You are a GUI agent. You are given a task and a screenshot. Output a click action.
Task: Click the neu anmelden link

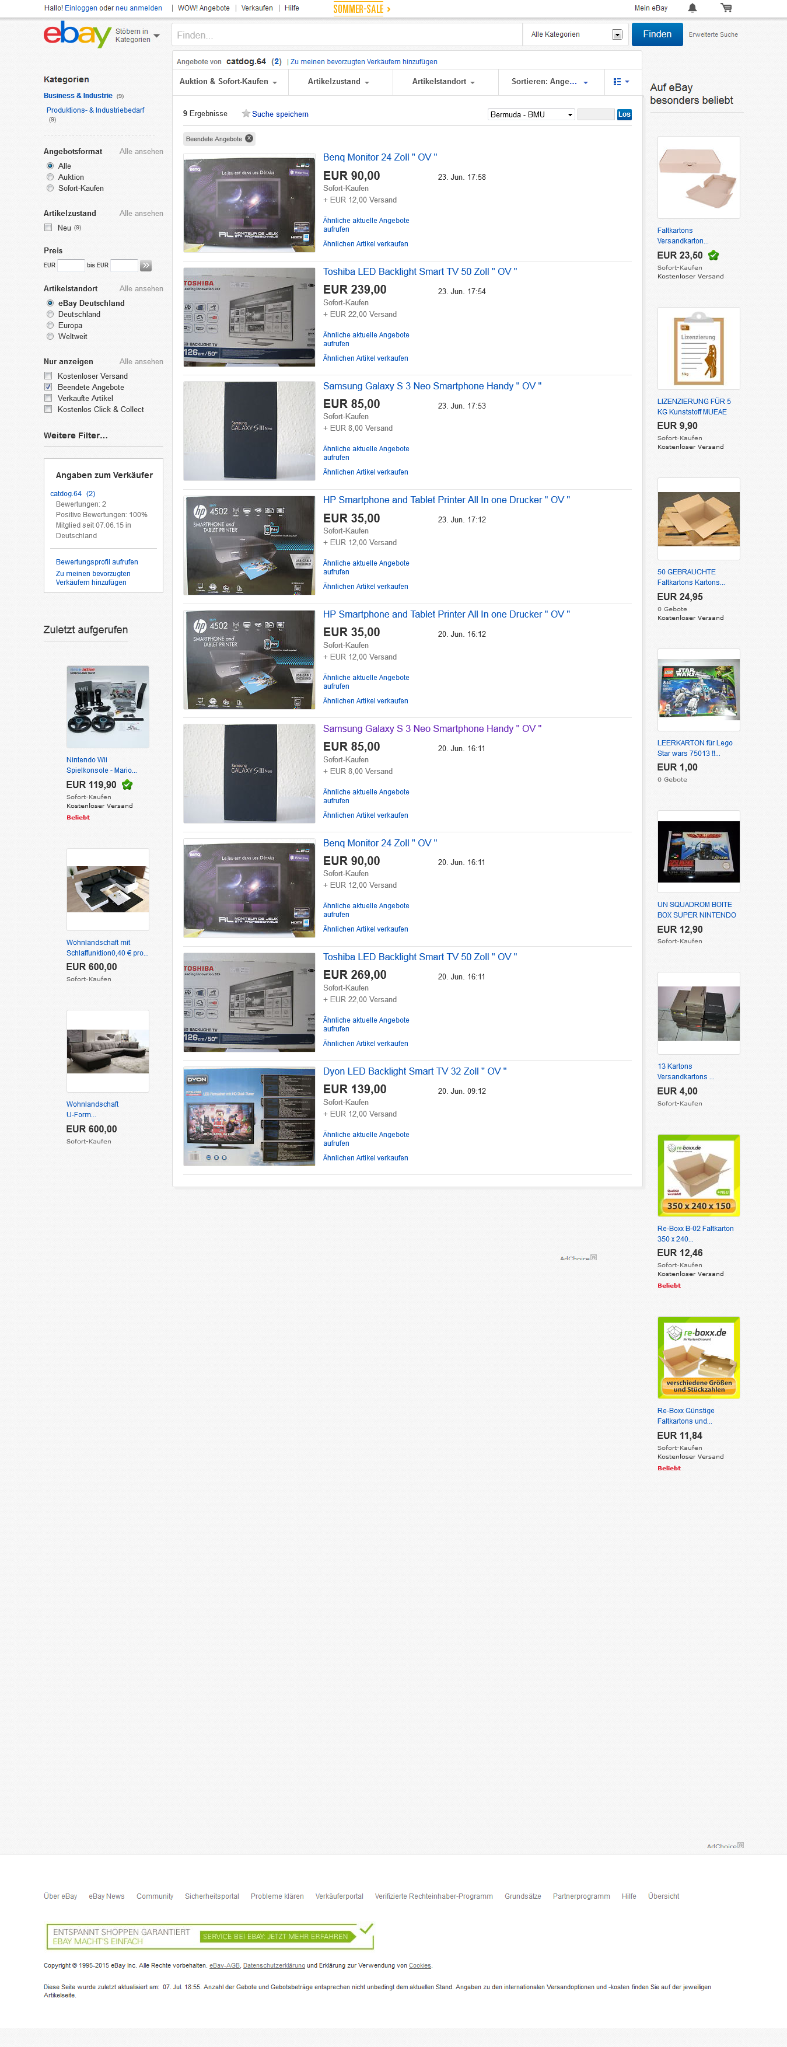[139, 8]
